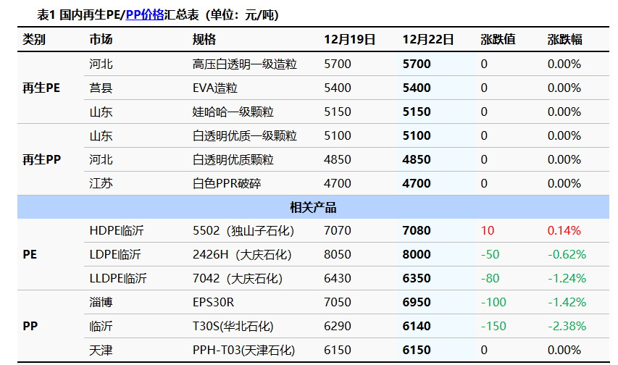618x365 pixels.
Task: Click the 12月19日 column header
Action: tap(349, 40)
